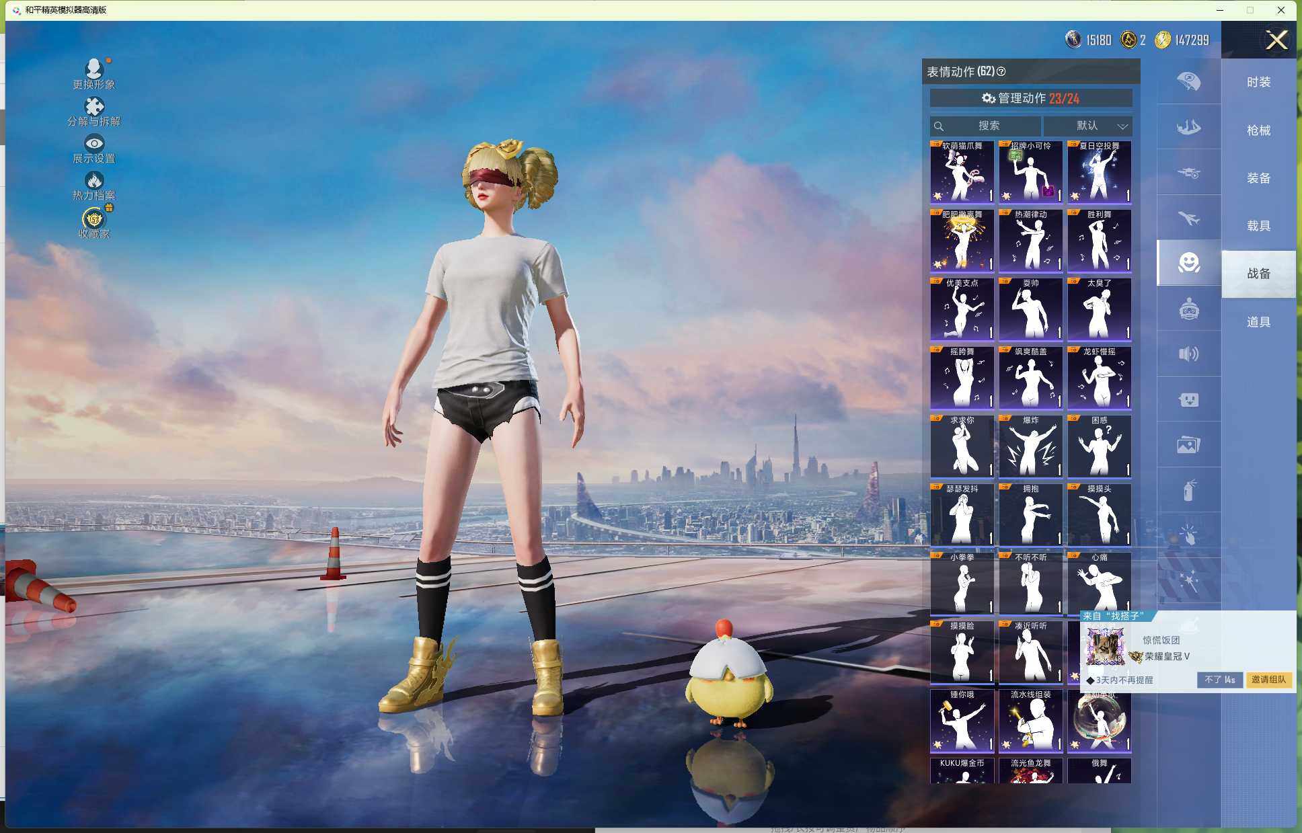Open the 热力档案 flame icon

(x=93, y=180)
